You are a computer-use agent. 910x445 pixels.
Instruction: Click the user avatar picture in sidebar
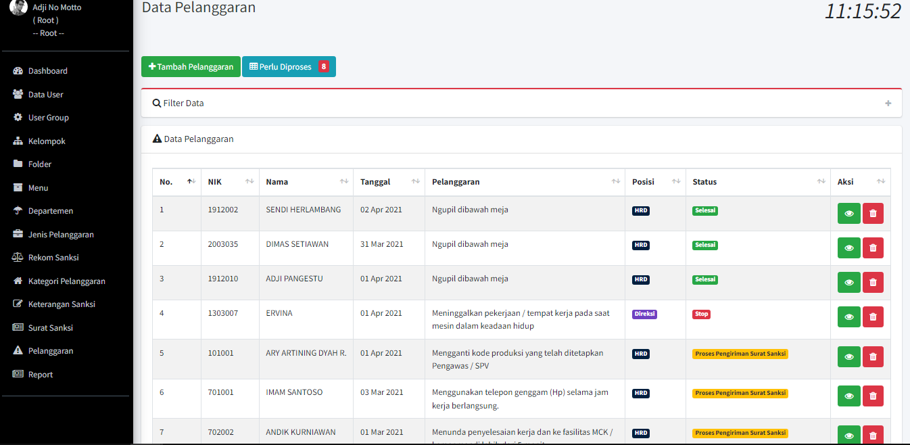pos(19,7)
